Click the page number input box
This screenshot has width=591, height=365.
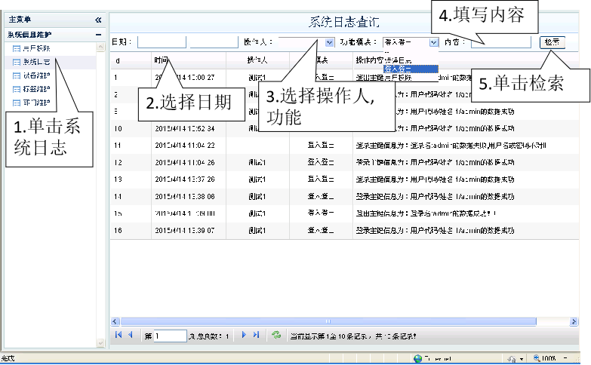pyautogui.click(x=170, y=336)
